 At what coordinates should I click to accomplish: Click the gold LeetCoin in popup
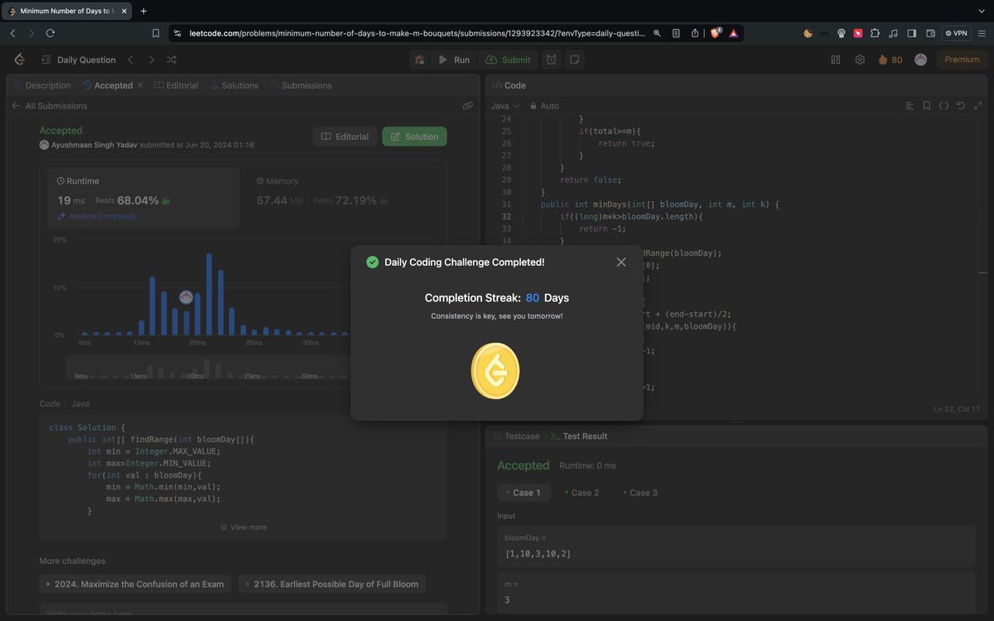(495, 371)
